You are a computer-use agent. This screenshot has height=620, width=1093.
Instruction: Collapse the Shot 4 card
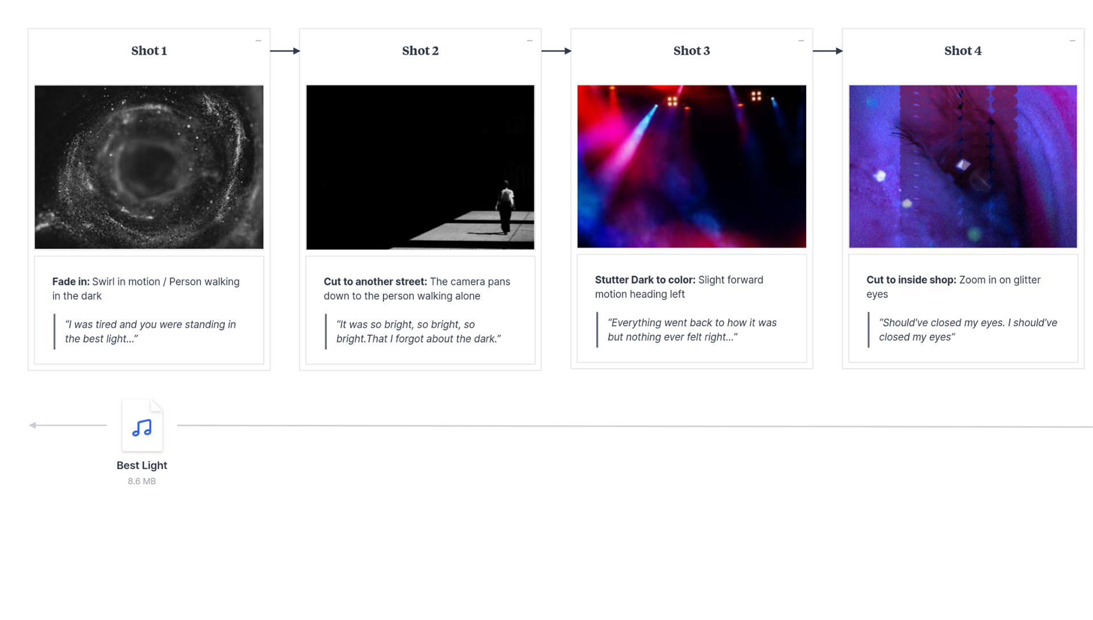pyautogui.click(x=1073, y=41)
